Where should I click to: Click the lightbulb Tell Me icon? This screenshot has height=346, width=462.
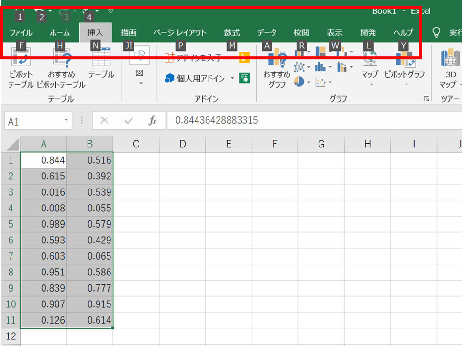pyautogui.click(x=436, y=32)
